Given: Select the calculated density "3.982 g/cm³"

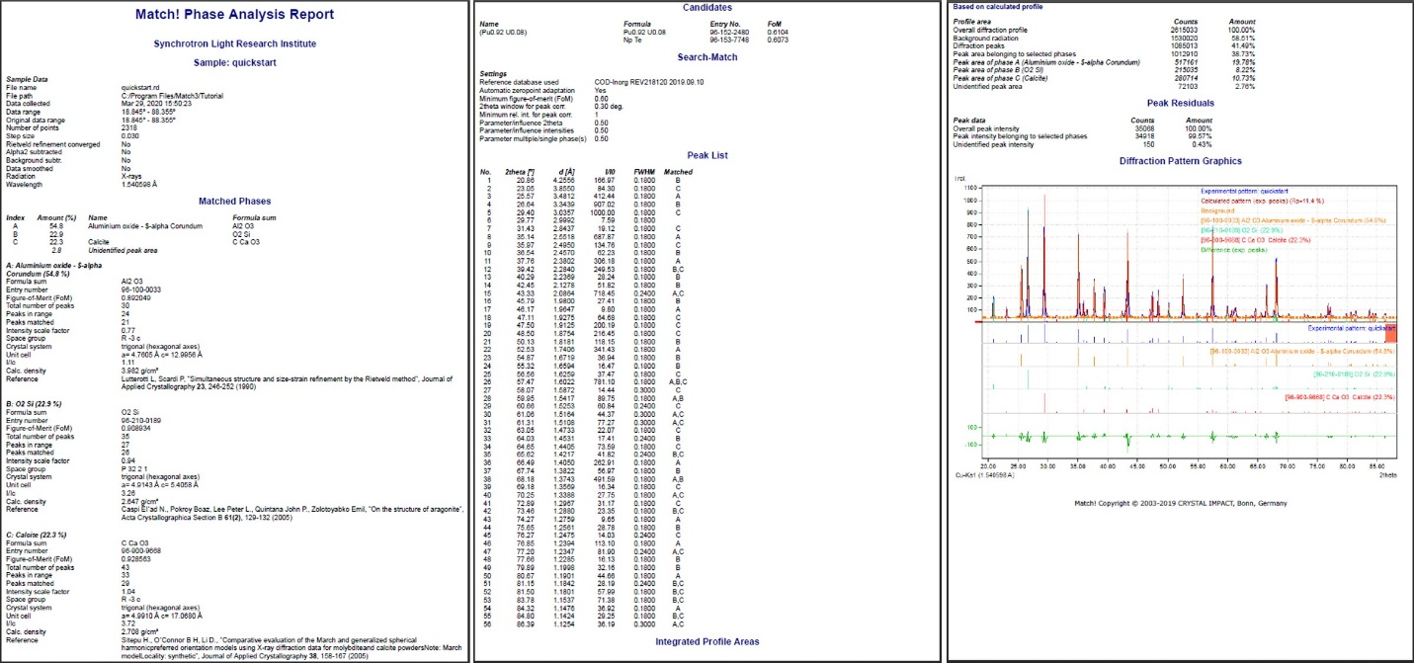Looking at the screenshot, I should tap(141, 369).
